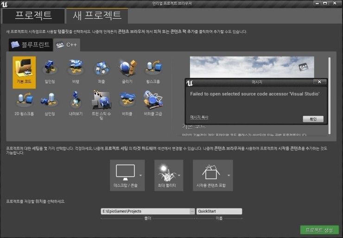
Task: Select the 횡스크롤 side scroller template
Action: point(153,72)
